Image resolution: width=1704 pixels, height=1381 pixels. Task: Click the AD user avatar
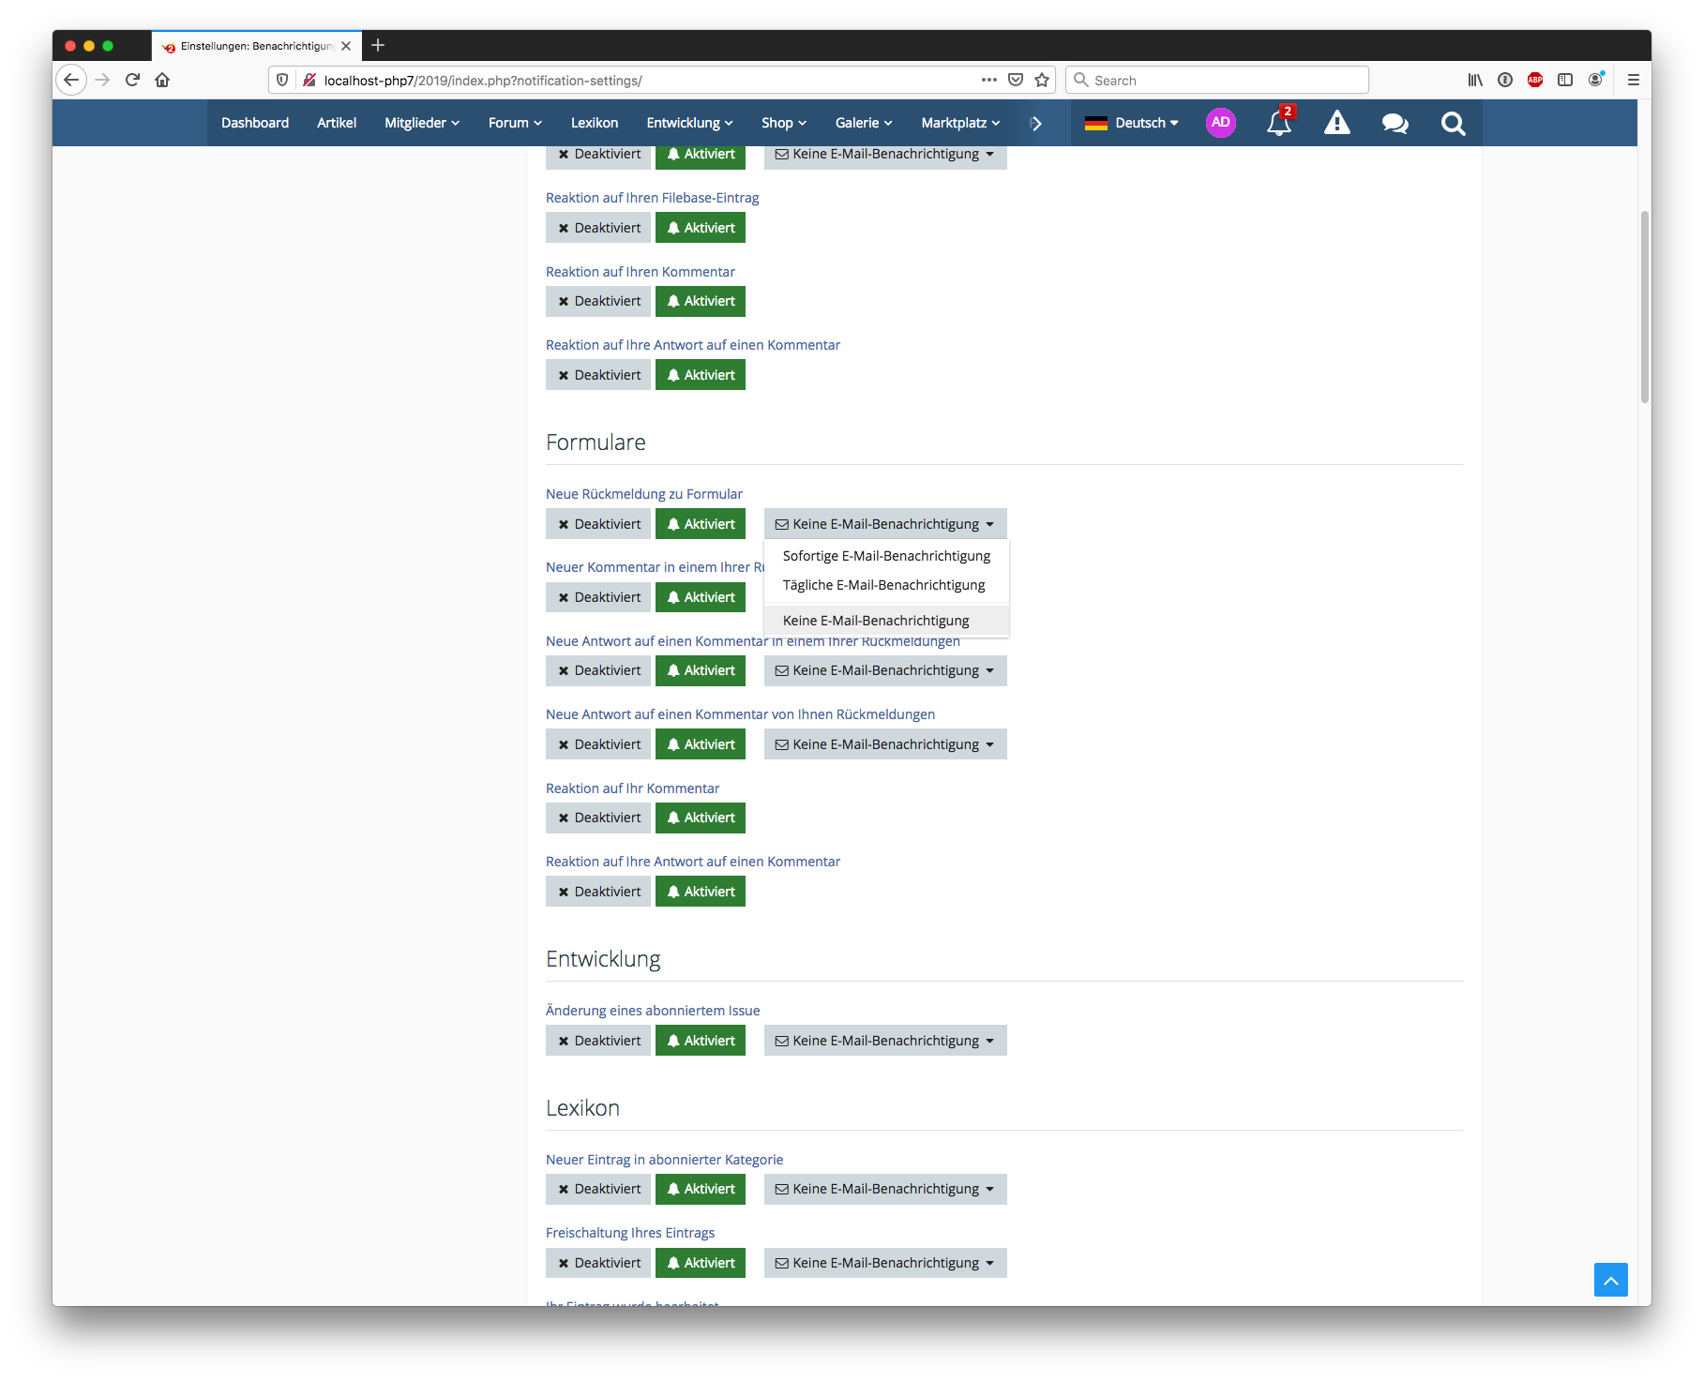click(1220, 123)
